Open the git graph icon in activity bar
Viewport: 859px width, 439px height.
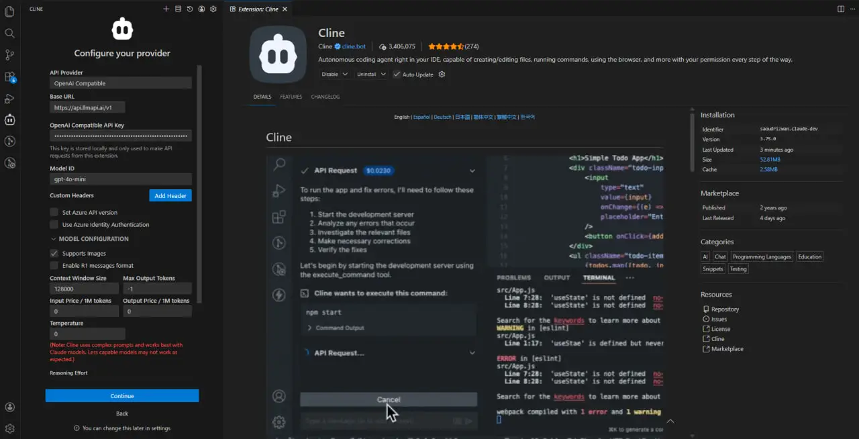click(9, 141)
